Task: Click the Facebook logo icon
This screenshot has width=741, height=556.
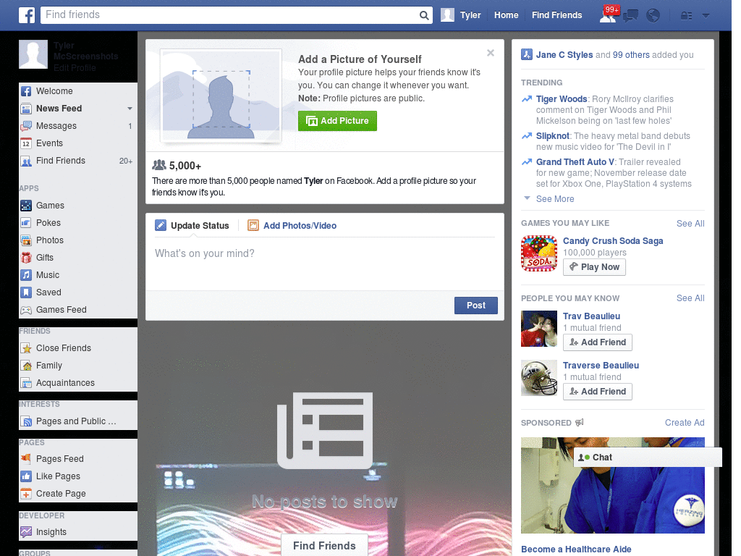Action: point(27,15)
